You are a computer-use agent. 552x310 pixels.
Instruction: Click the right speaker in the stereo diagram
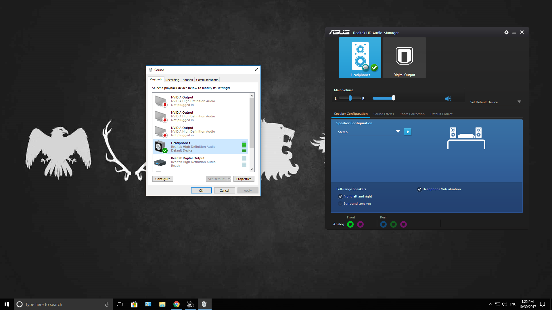[478, 133]
